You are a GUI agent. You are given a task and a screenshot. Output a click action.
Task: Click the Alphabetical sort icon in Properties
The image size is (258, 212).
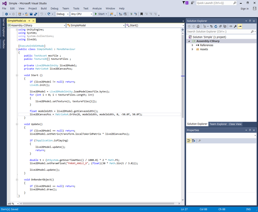pos(193,141)
